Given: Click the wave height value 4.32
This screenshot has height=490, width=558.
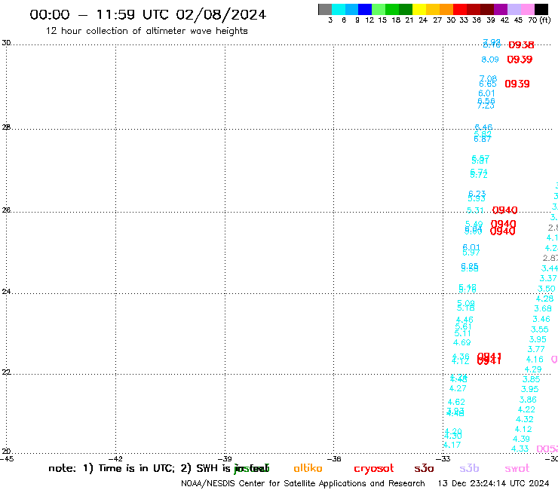Looking at the screenshot, I should tap(525, 419).
